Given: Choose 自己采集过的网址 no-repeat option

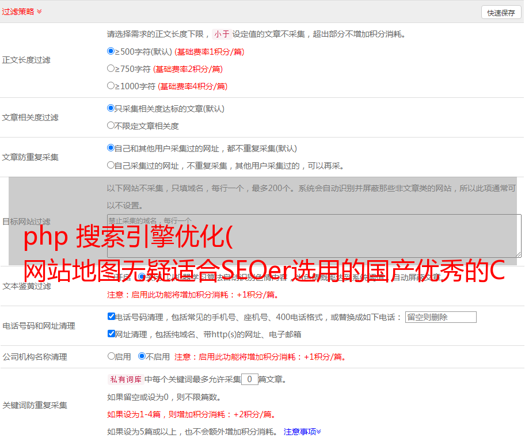Looking at the screenshot, I should coord(111,165).
